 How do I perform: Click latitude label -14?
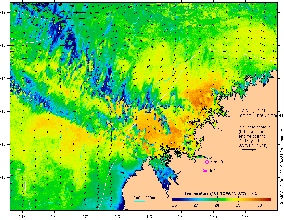[4, 78]
